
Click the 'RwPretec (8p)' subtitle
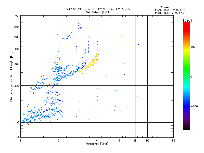pyautogui.click(x=97, y=12)
